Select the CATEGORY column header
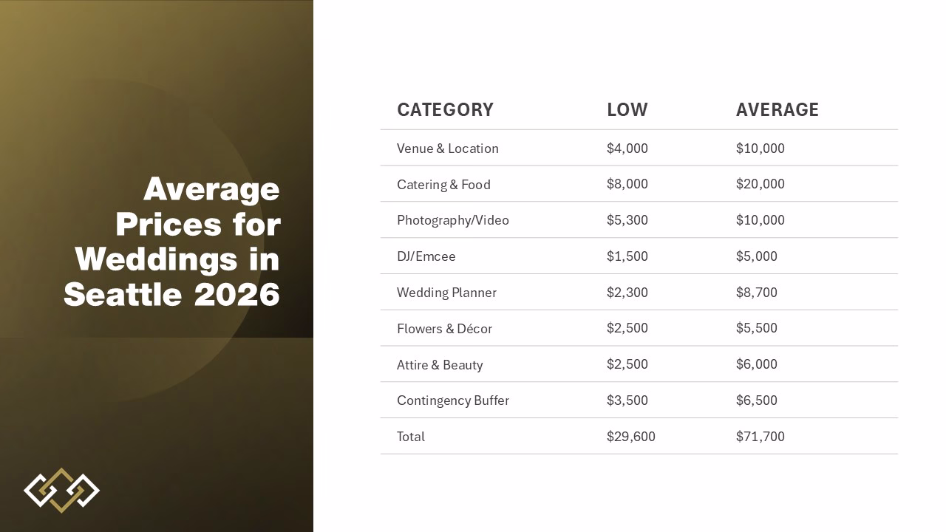Screen dimensions: 946x532 point(445,110)
